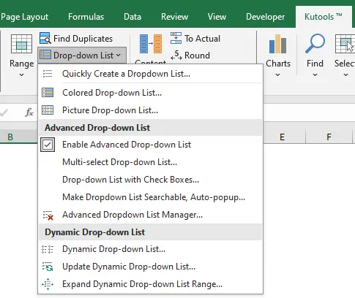Expand the Charts dropdown chevron
355x298 pixels.
coord(277,74)
